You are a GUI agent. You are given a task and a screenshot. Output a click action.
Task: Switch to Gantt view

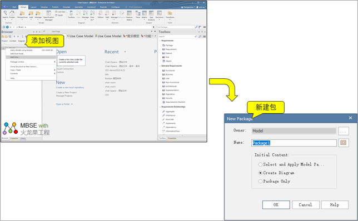pyautogui.click(x=59, y=16)
